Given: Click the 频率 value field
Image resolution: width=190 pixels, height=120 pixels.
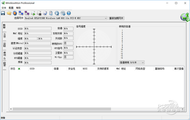Looking at the screenshot, I should point(38,63).
